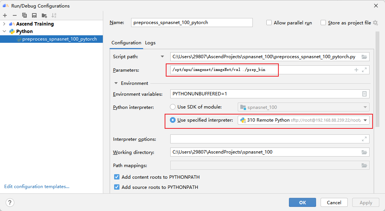Click the new folder icon in toolbar
Viewport: 385px width, 211px height.
tap(44, 15)
